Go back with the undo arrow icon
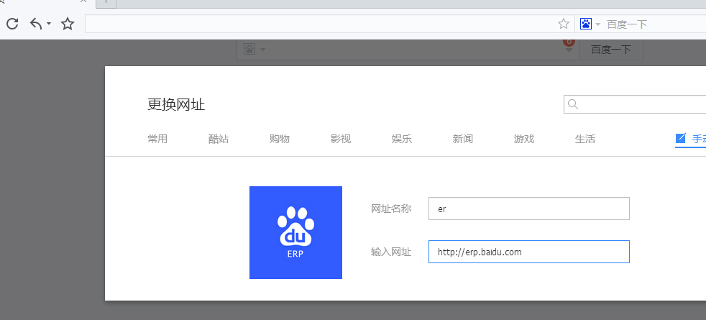 [36, 24]
